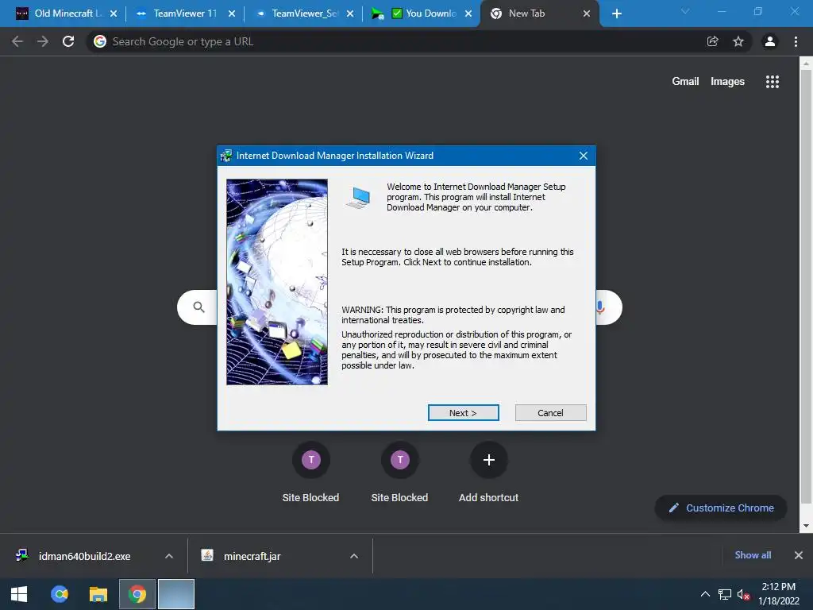Share this page icon in address bar
Screen dimensions: 813x610
(x=713, y=41)
